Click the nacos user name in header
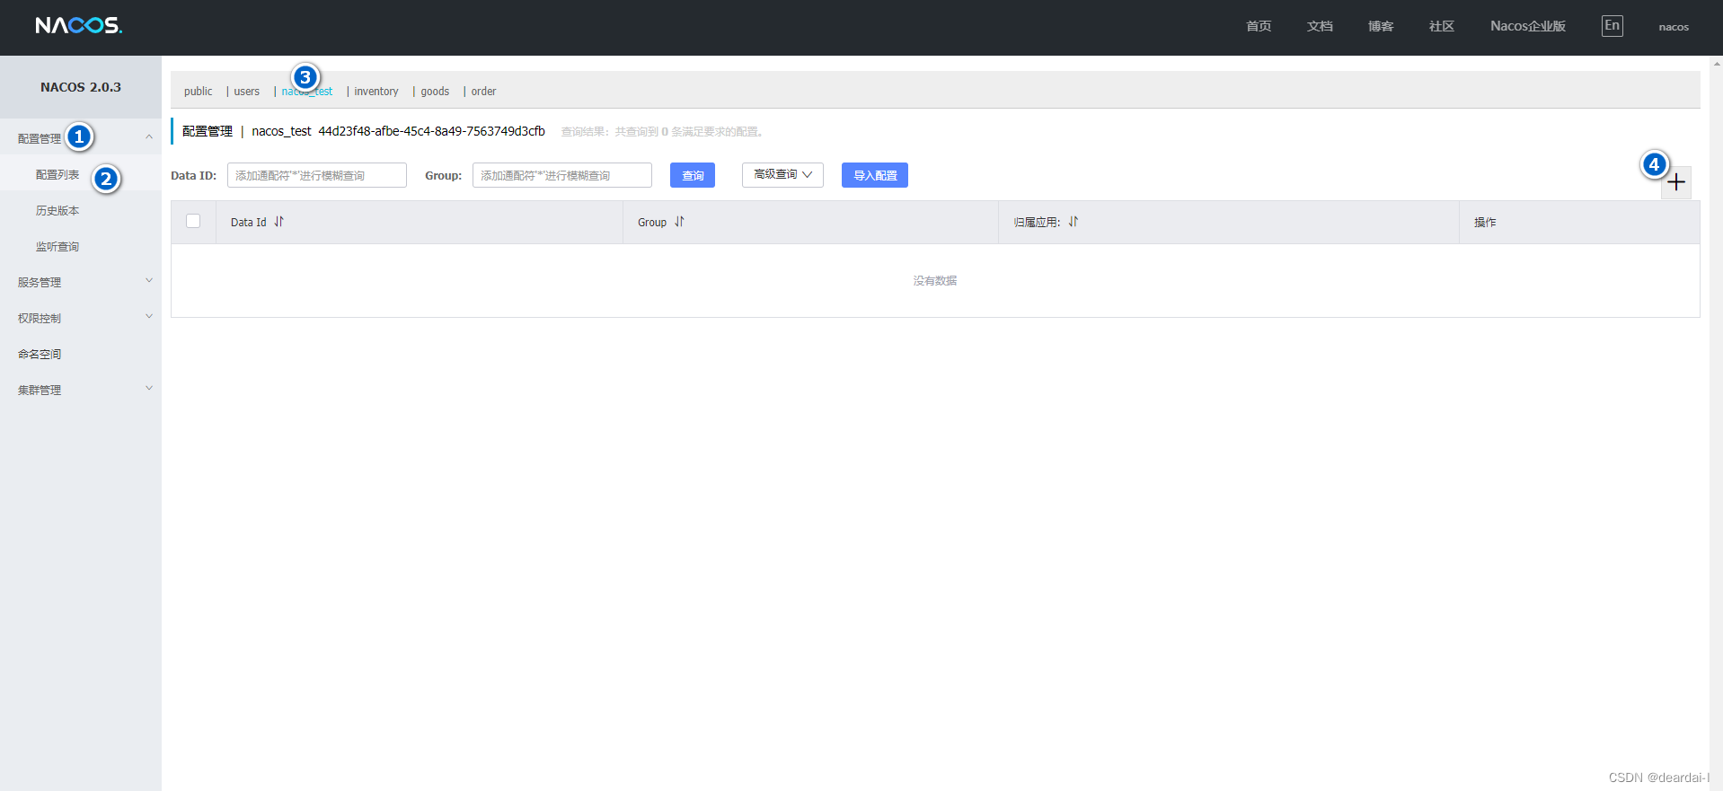Screen dimensions: 1723x791 (1674, 27)
